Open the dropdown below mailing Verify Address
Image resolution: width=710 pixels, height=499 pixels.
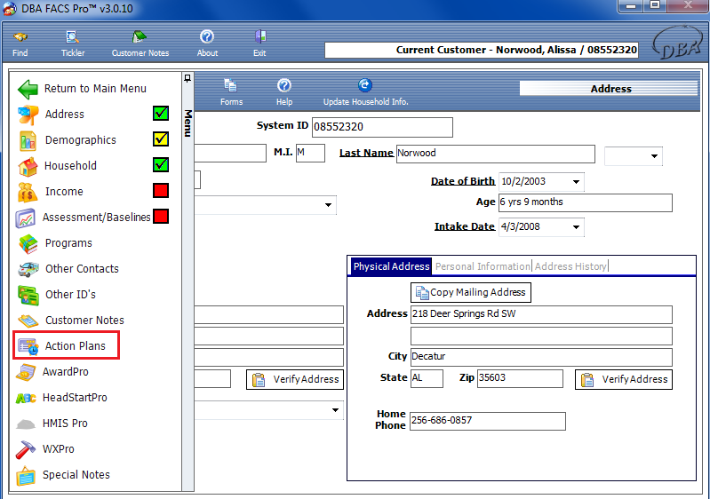click(335, 410)
